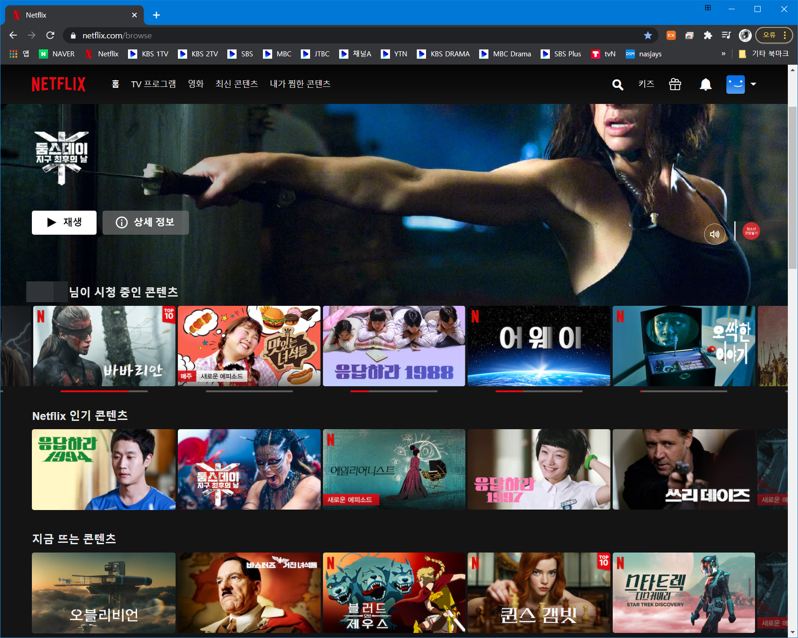Image resolution: width=798 pixels, height=638 pixels.
Task: Open the 앱 apps bookmark
Action: pyautogui.click(x=19, y=54)
